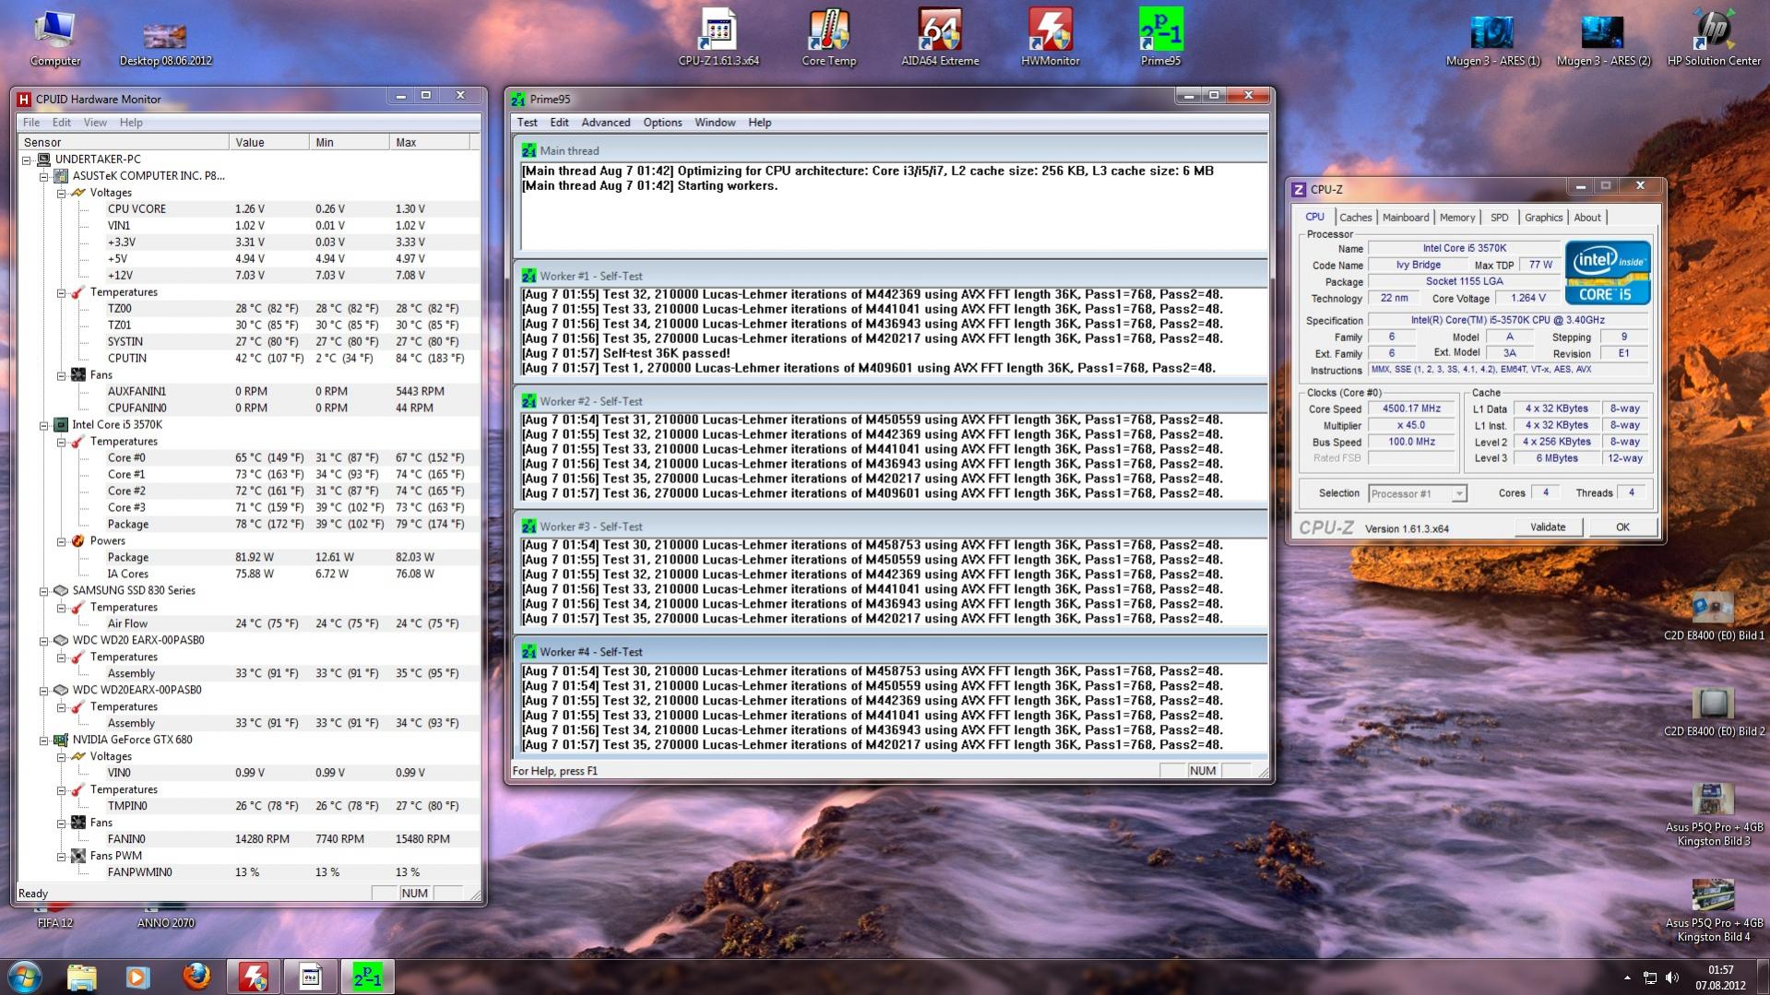1770x995 pixels.
Task: Open Prime95 Window menu
Action: point(715,123)
